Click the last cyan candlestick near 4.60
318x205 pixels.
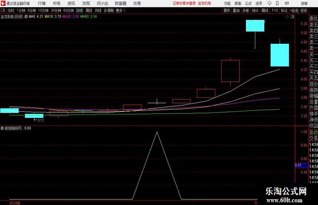pyautogui.click(x=280, y=55)
